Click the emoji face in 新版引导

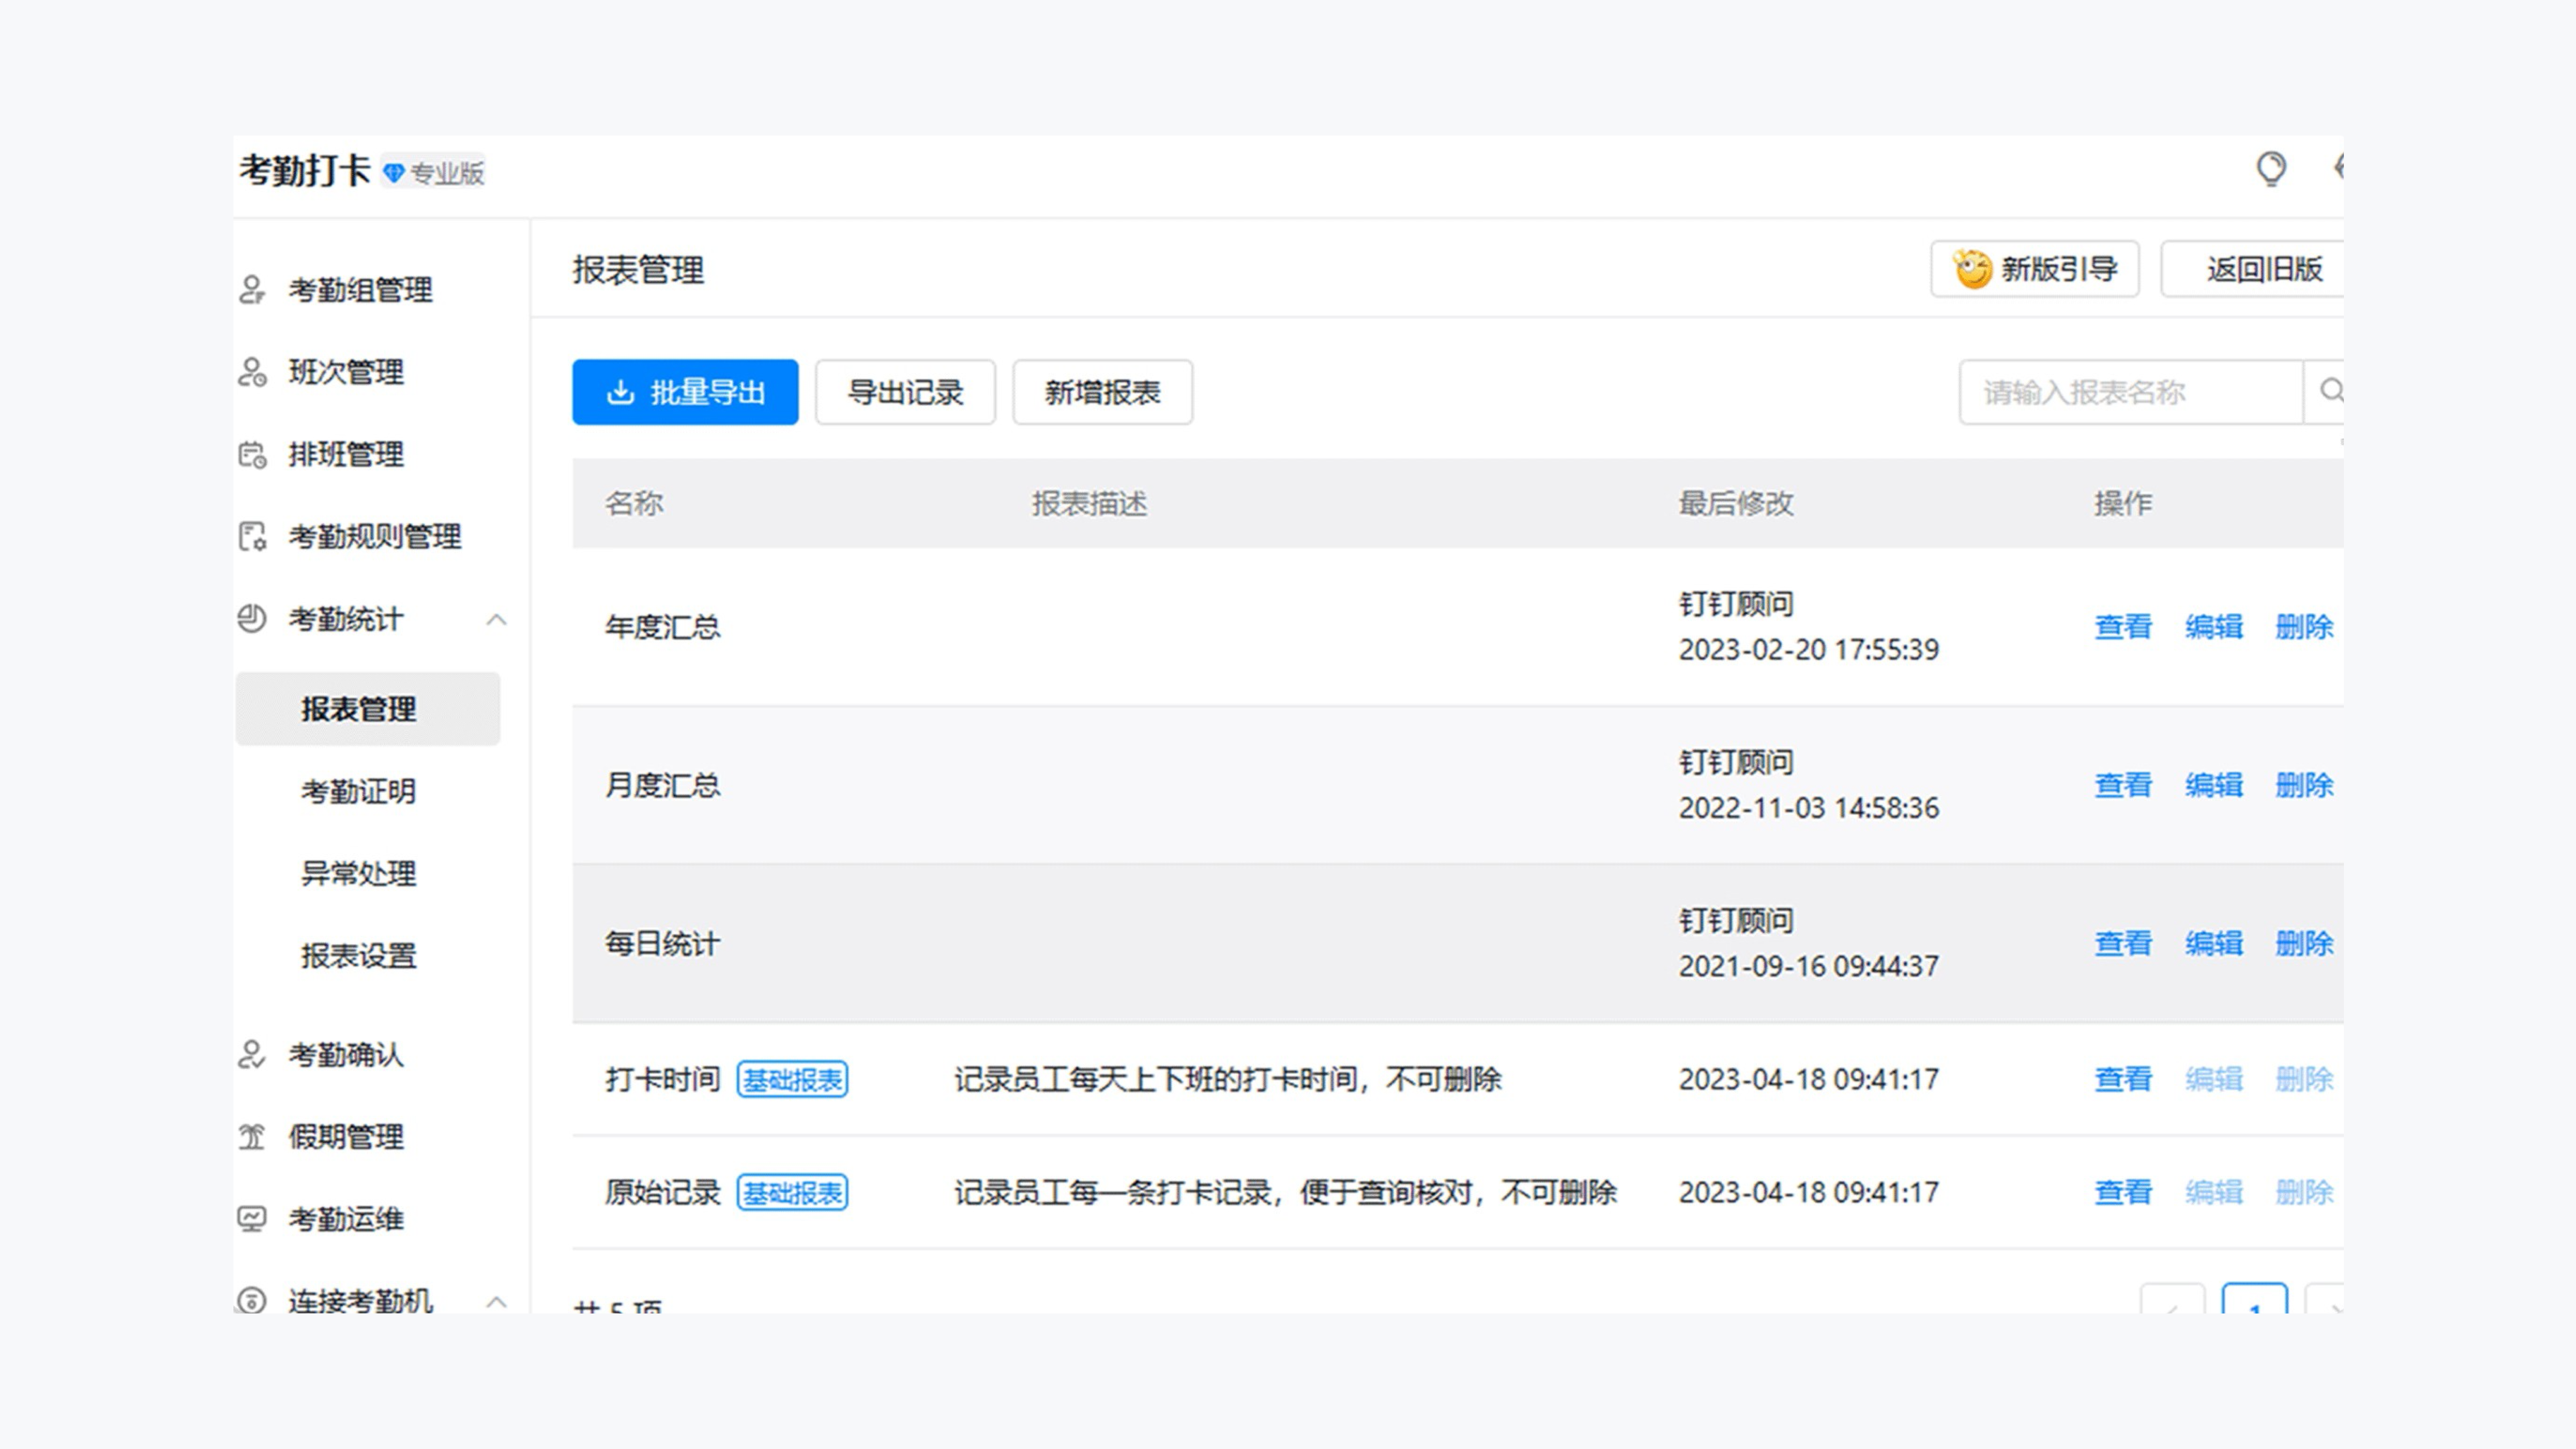1973,269
